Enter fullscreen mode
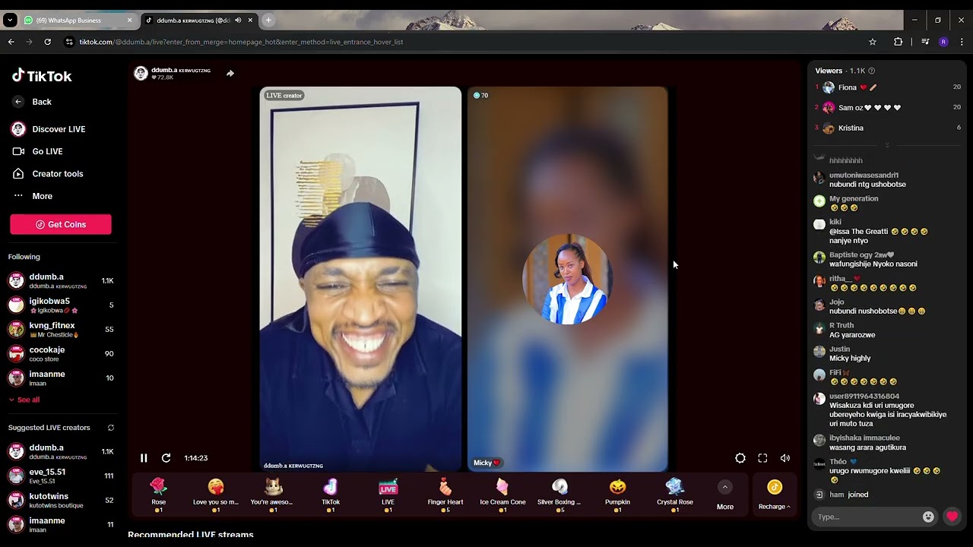973x547 pixels. pyautogui.click(x=762, y=458)
